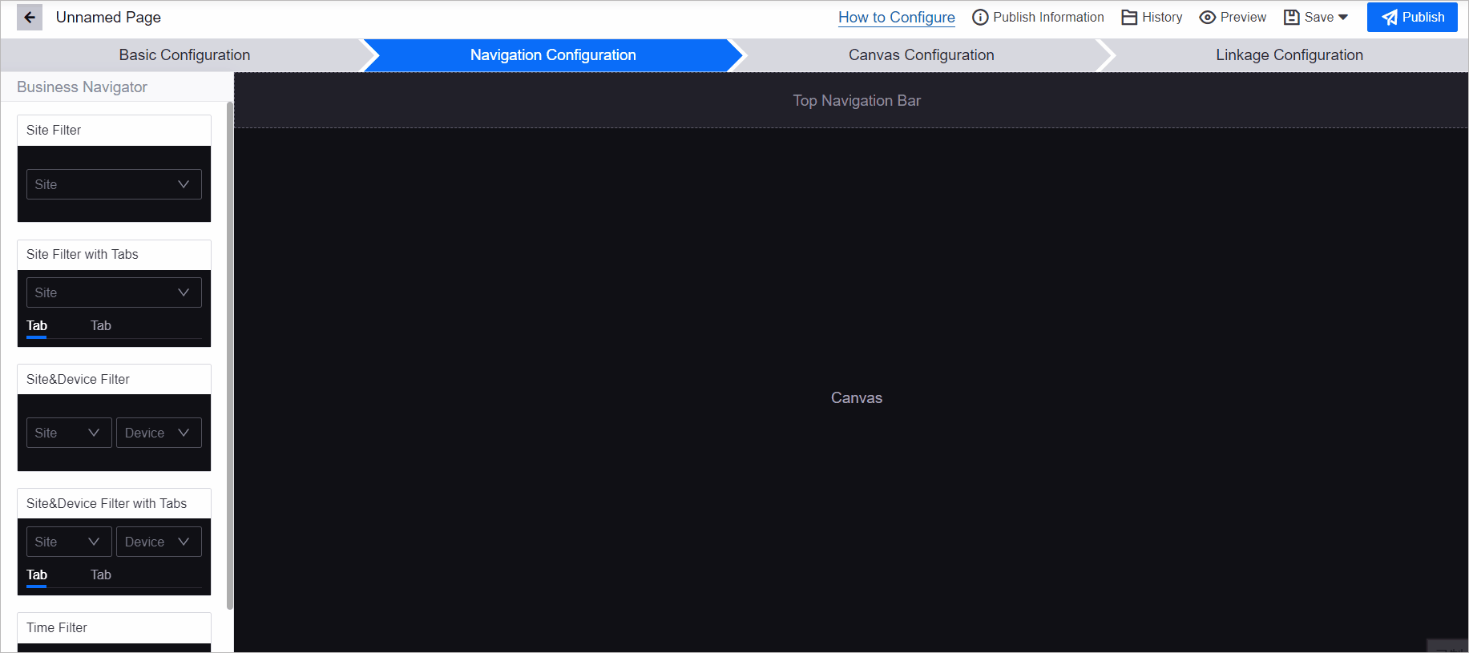1469x653 pixels.
Task: Select the Time Filter component card
Action: click(114, 628)
